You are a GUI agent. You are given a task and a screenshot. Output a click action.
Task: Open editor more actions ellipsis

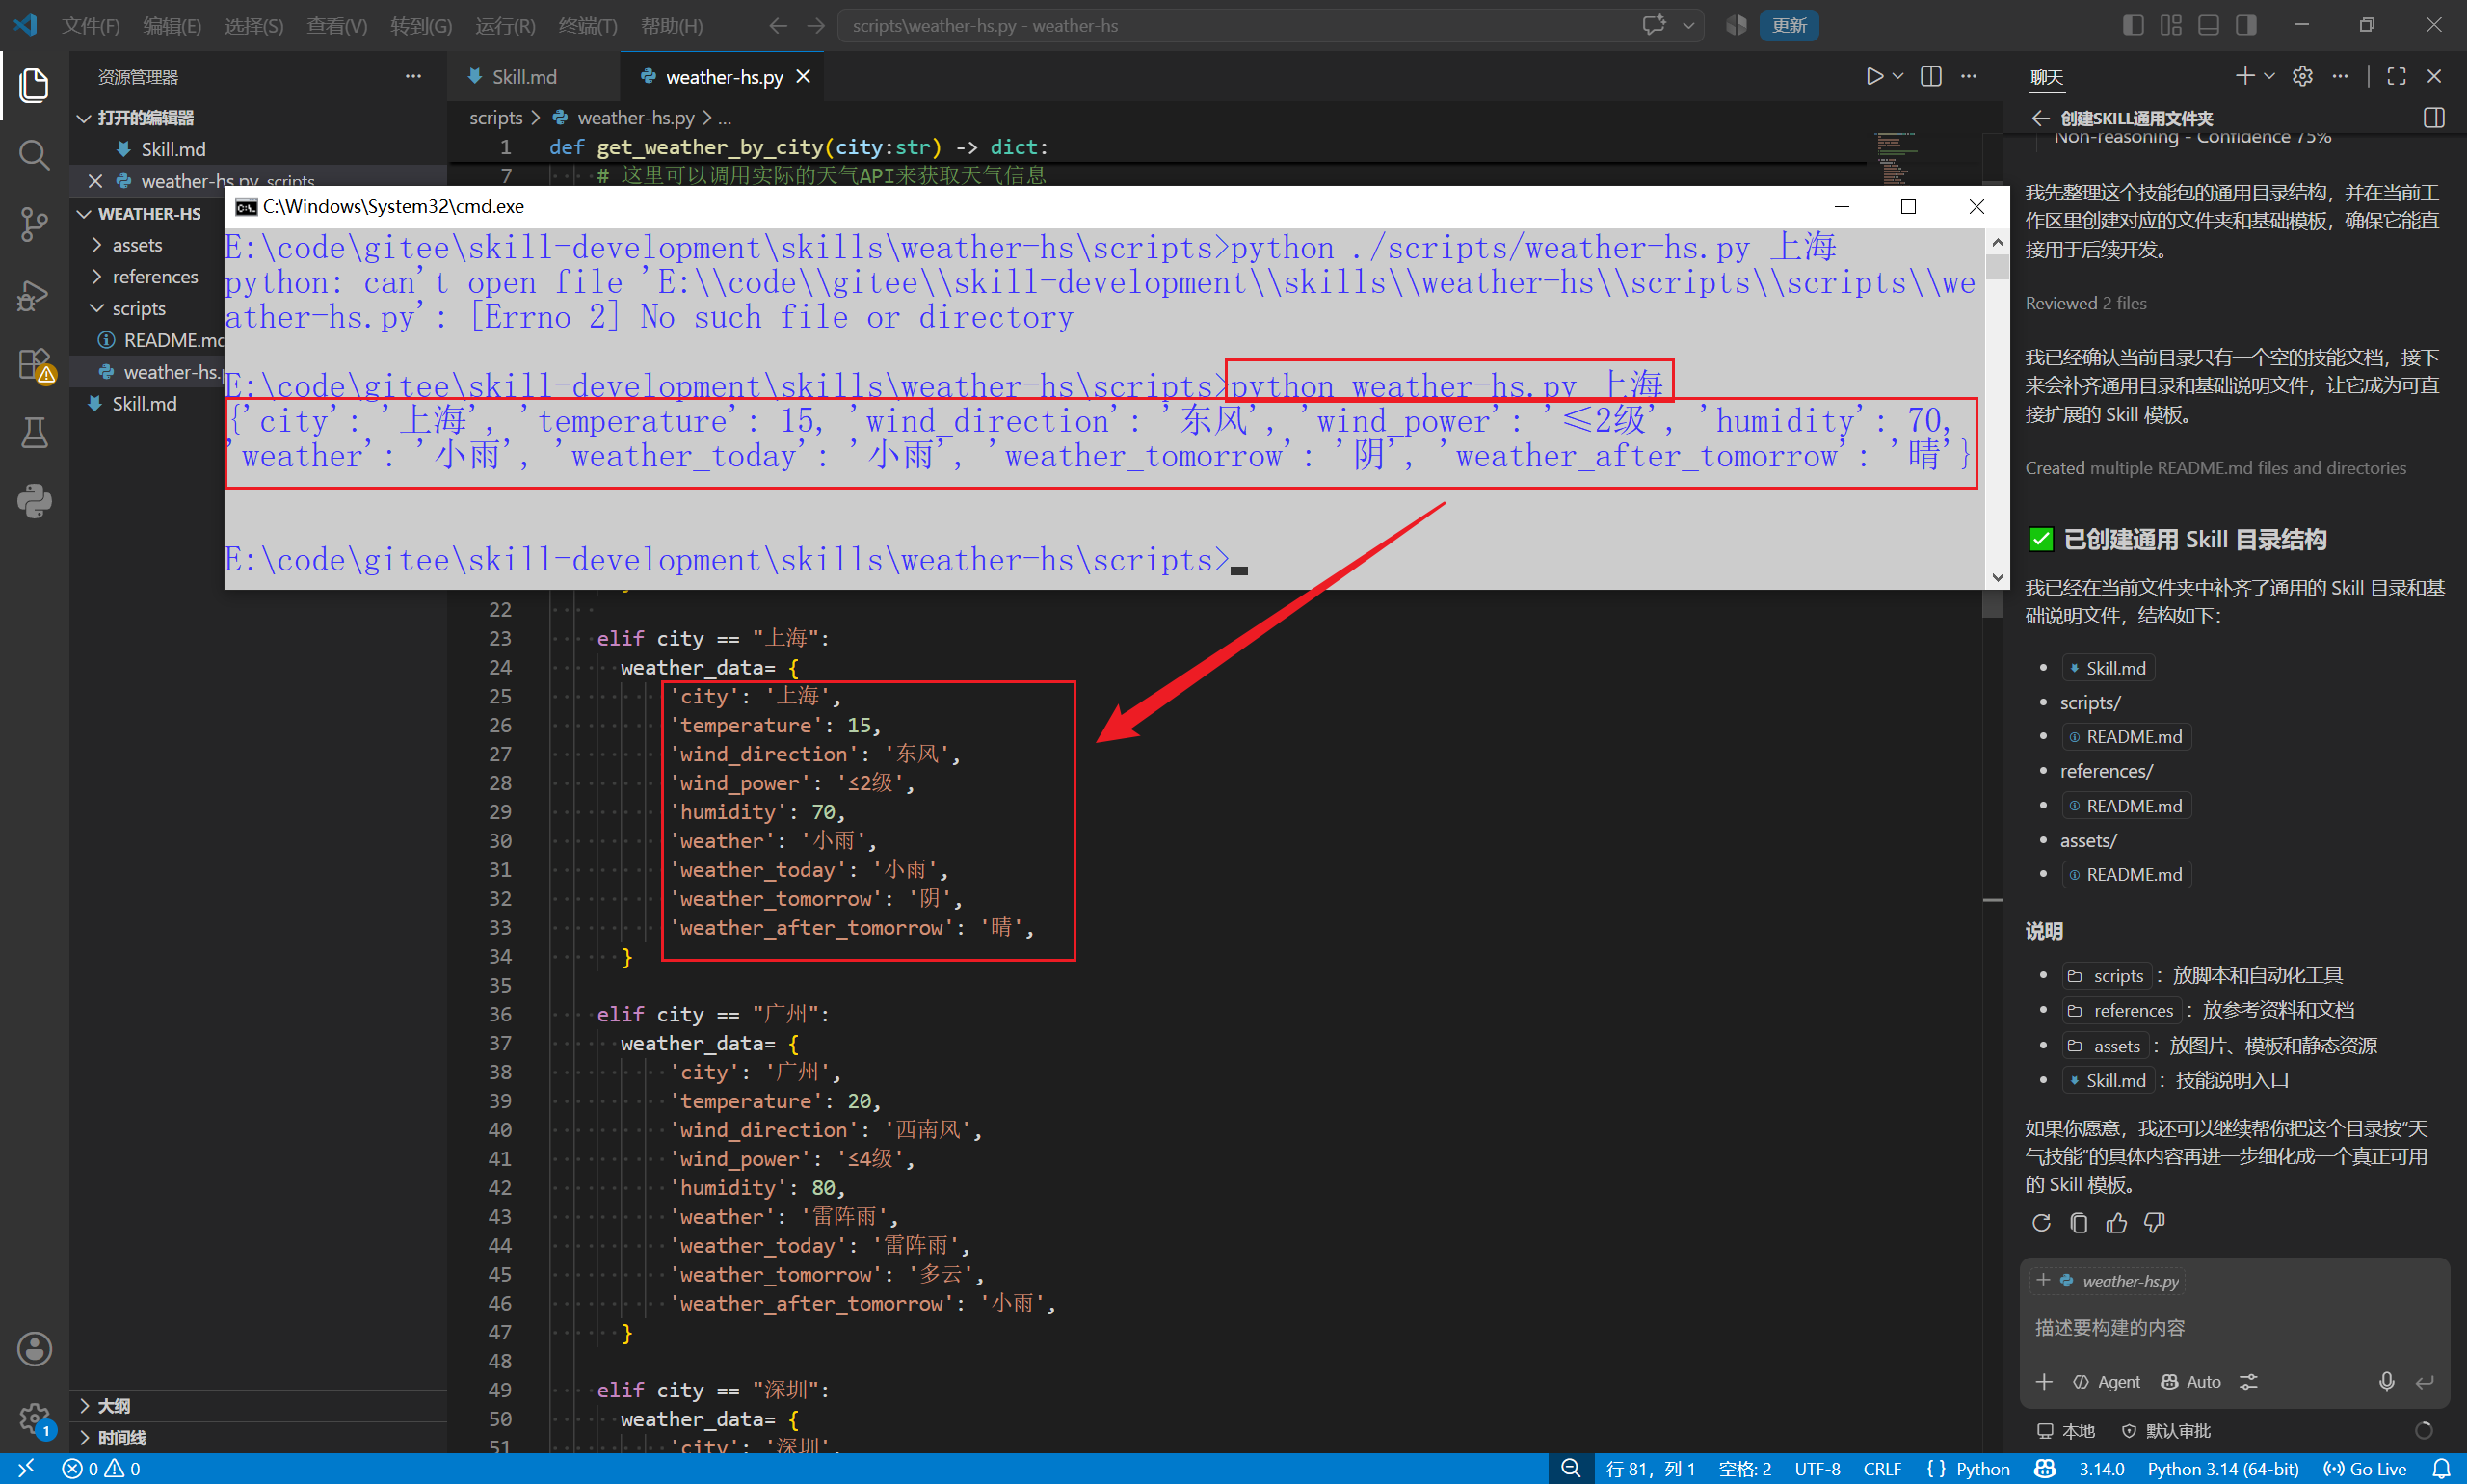click(1968, 77)
